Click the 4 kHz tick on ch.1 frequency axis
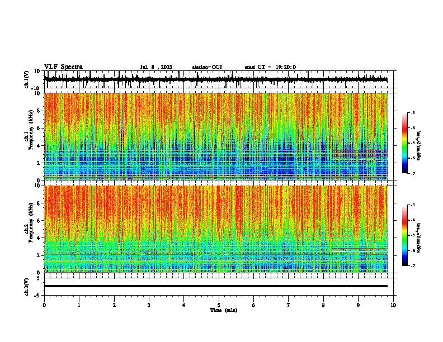 tap(39, 146)
